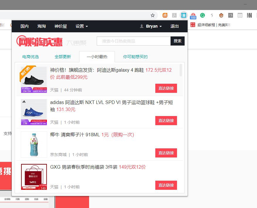Click the bookmark star icon in address bar

coord(152,15)
